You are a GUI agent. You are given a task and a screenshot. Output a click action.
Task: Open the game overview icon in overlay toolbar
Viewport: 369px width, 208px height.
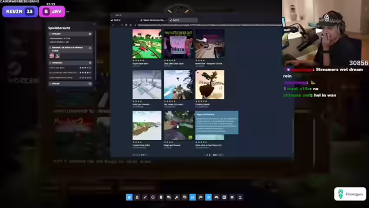coord(129,197)
